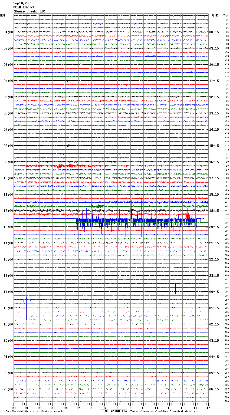Click the black spike above the 17:00 trace
This screenshot has height=415, width=230.
coord(175,294)
